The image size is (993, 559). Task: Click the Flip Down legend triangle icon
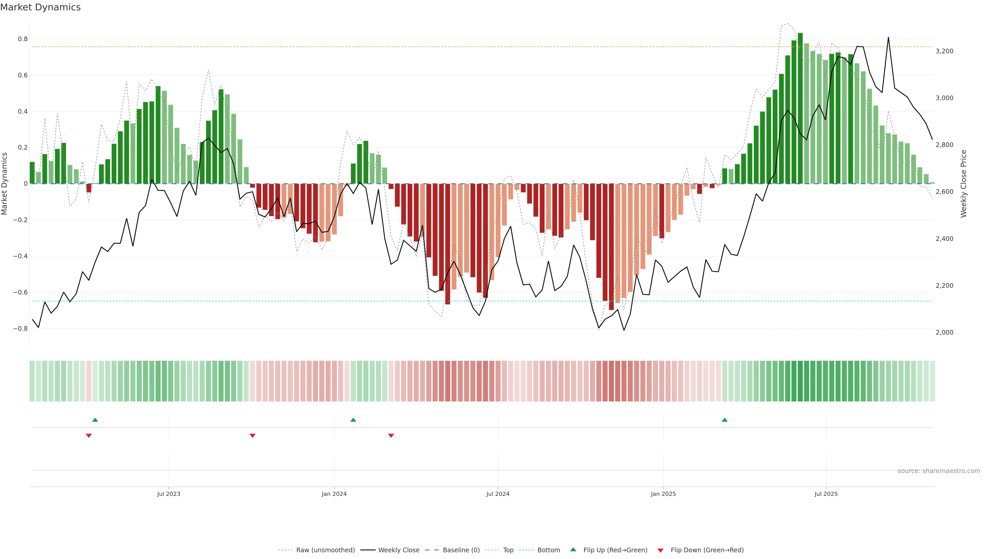pyautogui.click(x=660, y=550)
